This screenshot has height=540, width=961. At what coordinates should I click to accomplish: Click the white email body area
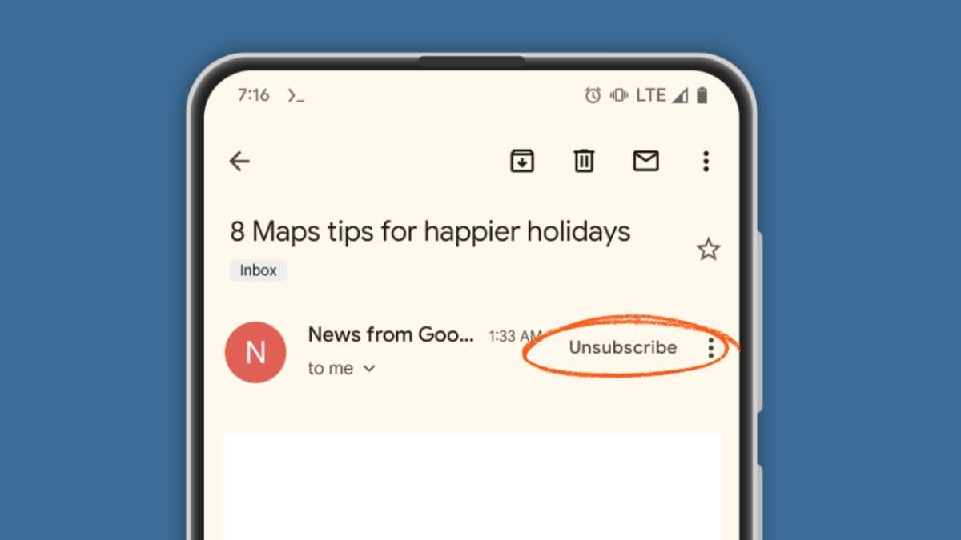472,486
